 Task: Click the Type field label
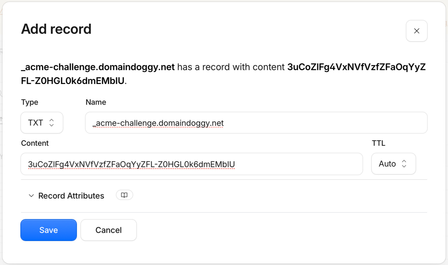click(x=30, y=102)
